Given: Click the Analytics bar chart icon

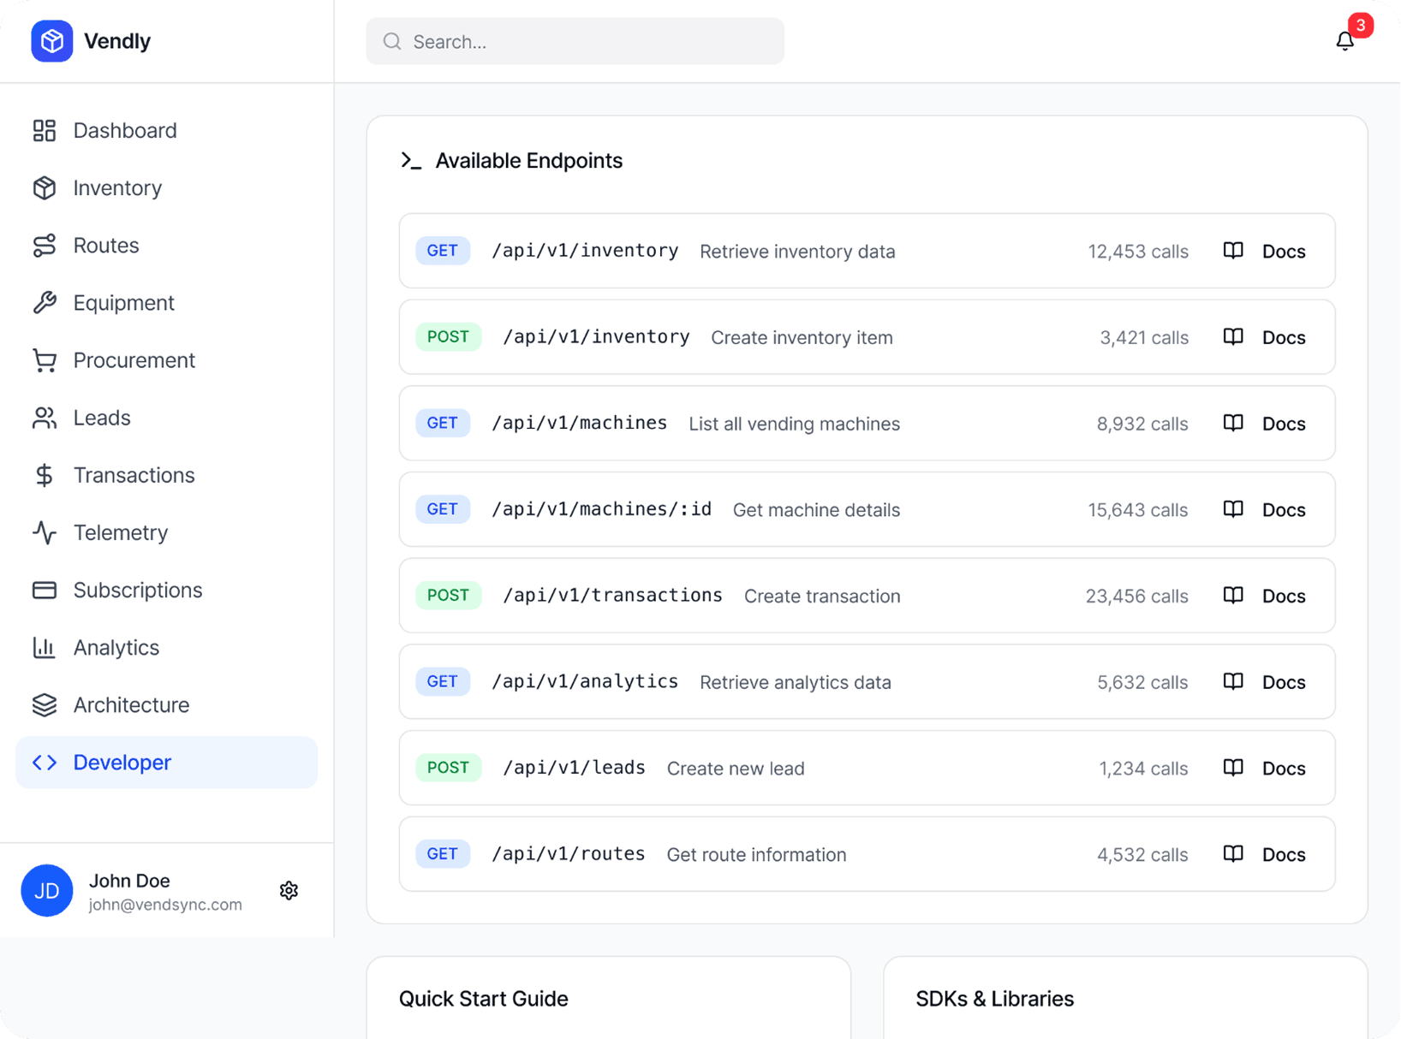Looking at the screenshot, I should pos(45,647).
